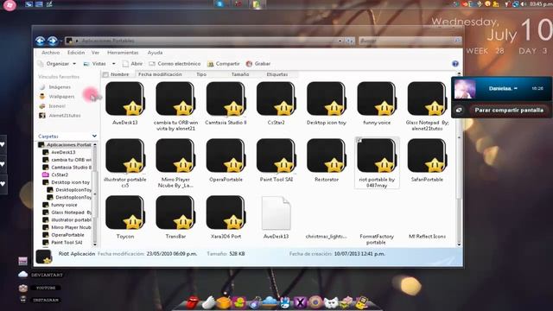Open the Ver menu
Screen dimensions: 553x311
(x=96, y=53)
